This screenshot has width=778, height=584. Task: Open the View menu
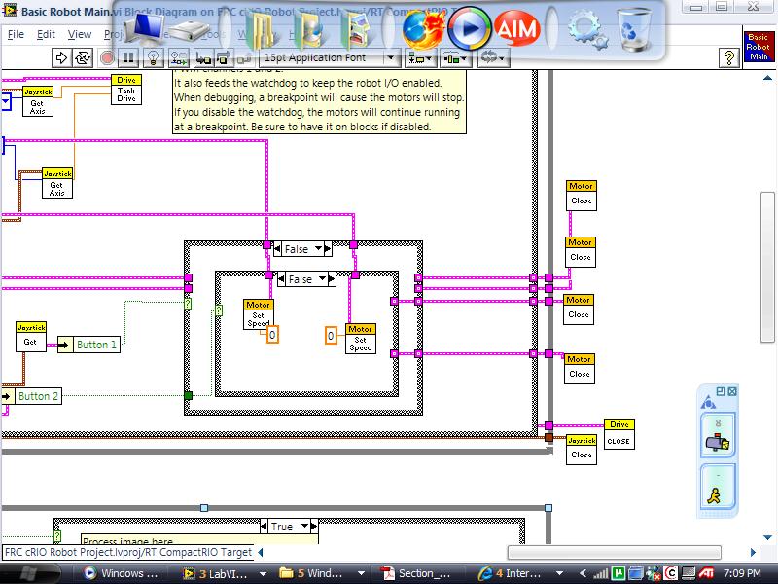(x=80, y=34)
